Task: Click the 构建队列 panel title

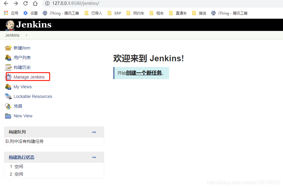Action: point(17,132)
